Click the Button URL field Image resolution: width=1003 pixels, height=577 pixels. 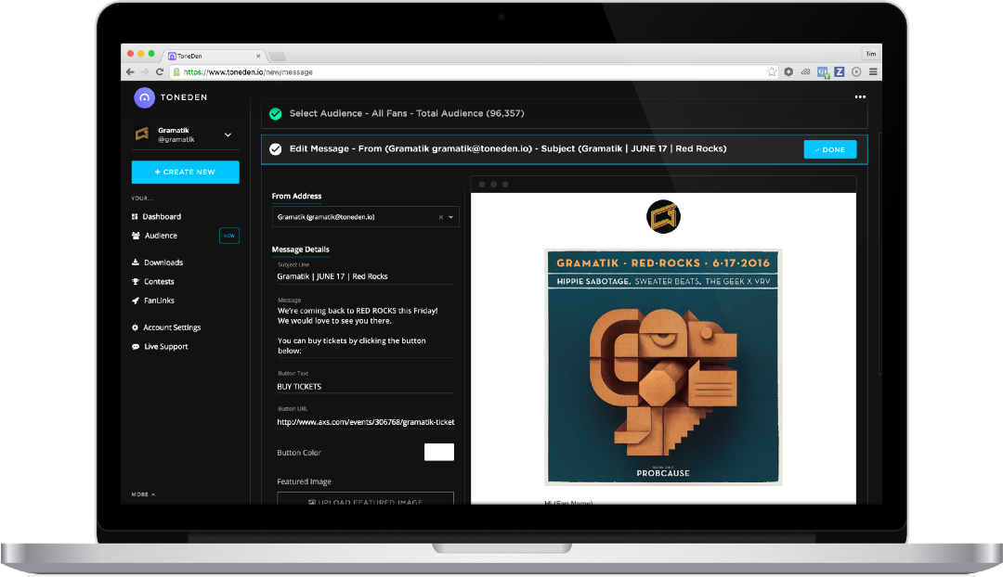pyautogui.click(x=365, y=422)
